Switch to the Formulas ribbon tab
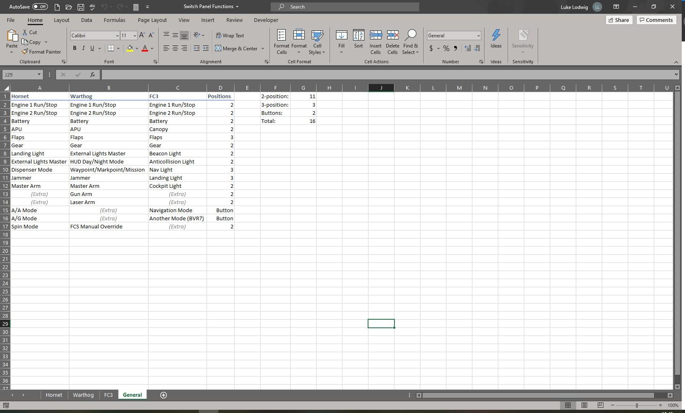This screenshot has height=413, width=685. [x=114, y=20]
